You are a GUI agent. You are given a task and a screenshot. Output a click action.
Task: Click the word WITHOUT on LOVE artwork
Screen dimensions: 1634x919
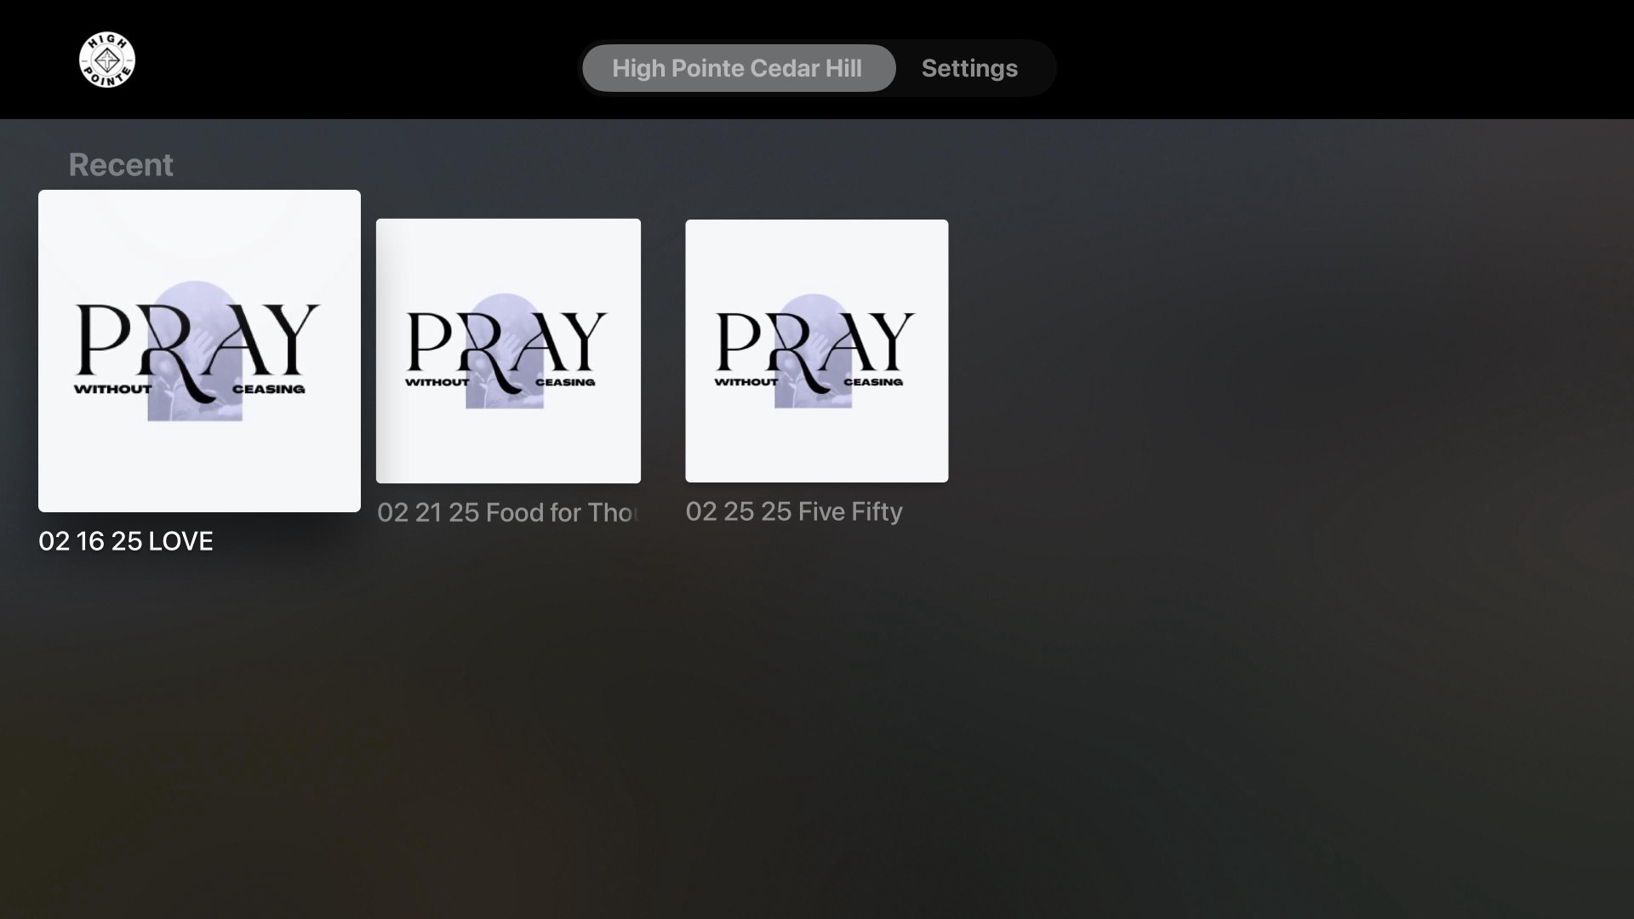pos(112,389)
